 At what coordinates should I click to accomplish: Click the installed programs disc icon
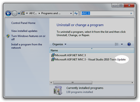pyautogui.click(x=58, y=90)
